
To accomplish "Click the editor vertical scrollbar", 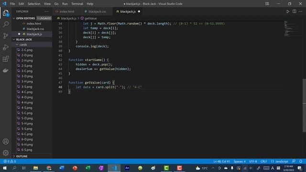I will [304, 106].
